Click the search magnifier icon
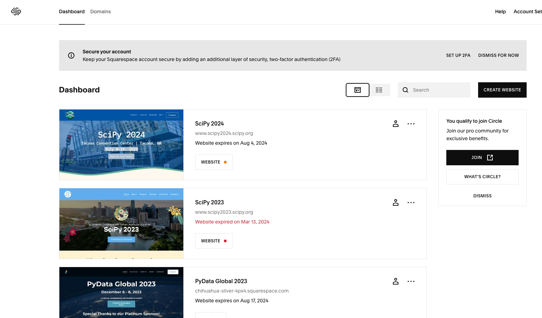Viewport: 542px width, 318px height. [405, 90]
